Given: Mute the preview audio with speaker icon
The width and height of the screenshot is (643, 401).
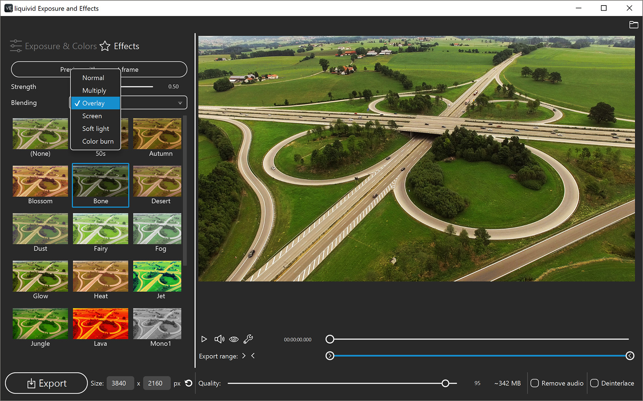Looking at the screenshot, I should (219, 339).
